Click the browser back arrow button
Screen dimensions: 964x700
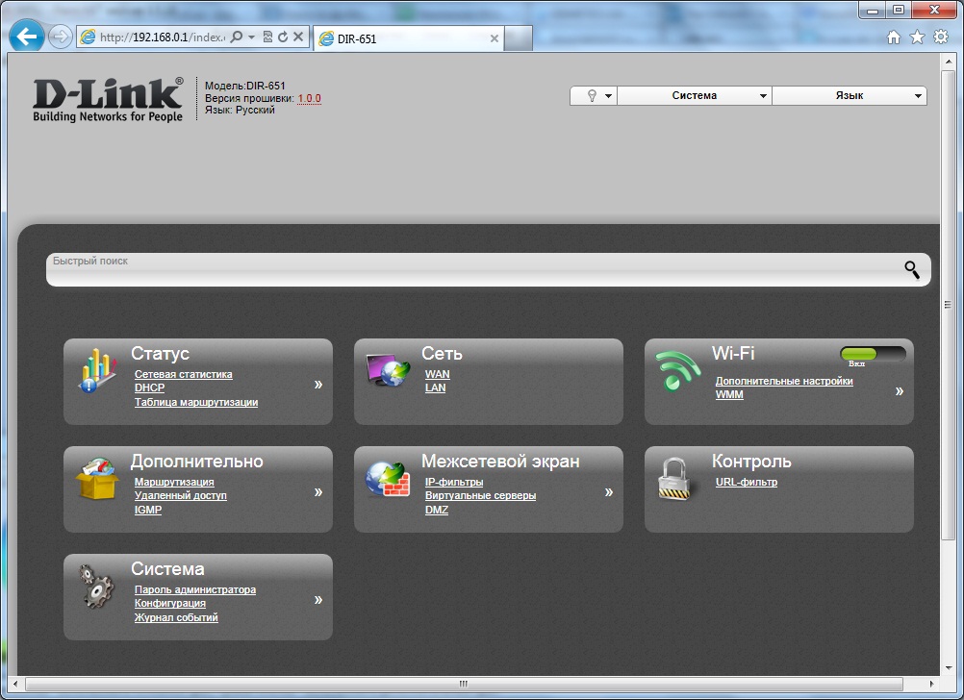click(27, 37)
